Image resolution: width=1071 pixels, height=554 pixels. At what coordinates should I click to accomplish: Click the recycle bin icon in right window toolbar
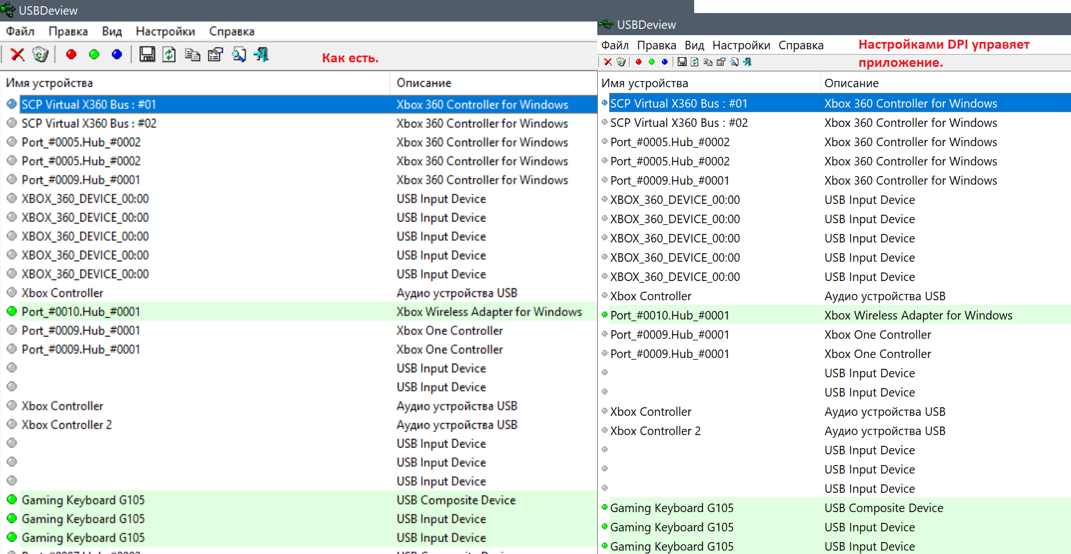coord(621,62)
